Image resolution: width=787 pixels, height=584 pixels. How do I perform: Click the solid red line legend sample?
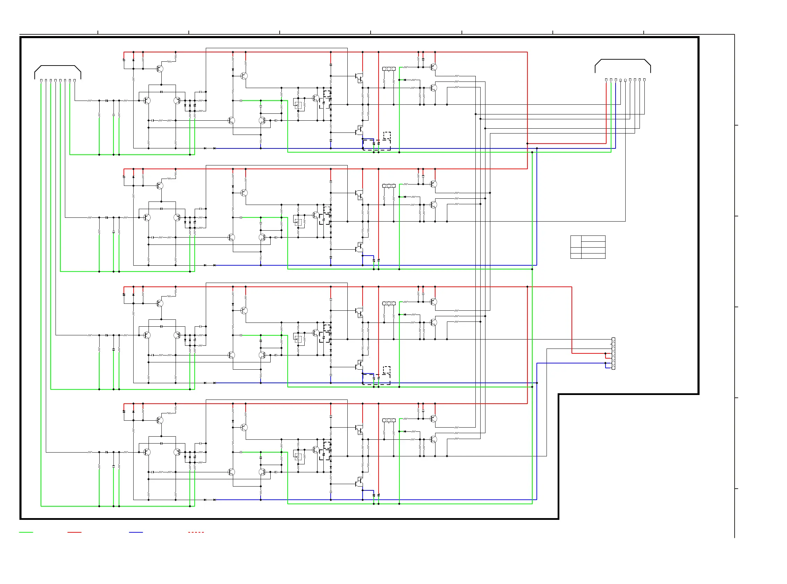pyautogui.click(x=74, y=532)
